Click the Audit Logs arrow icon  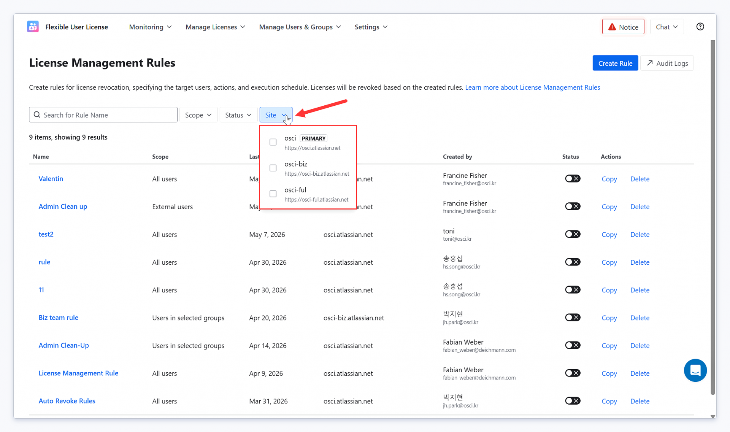coord(650,63)
